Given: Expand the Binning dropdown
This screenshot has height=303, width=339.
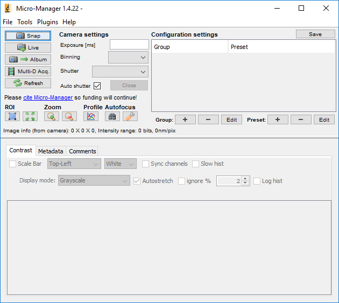Looking at the screenshot, I should click(x=128, y=57).
